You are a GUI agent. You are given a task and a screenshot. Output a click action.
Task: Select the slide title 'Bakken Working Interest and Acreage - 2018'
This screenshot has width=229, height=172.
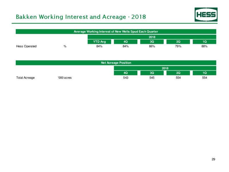(x=81, y=17)
